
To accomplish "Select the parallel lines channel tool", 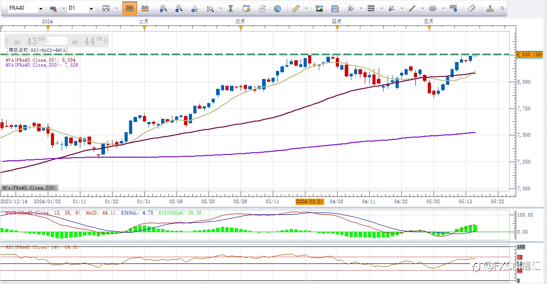I will click(x=351, y=8).
